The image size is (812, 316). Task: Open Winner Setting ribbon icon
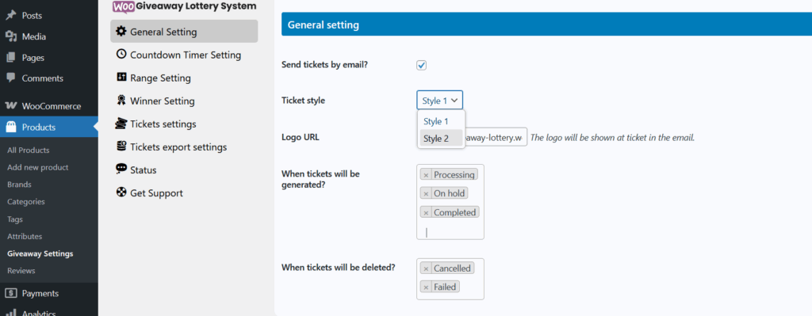click(121, 101)
